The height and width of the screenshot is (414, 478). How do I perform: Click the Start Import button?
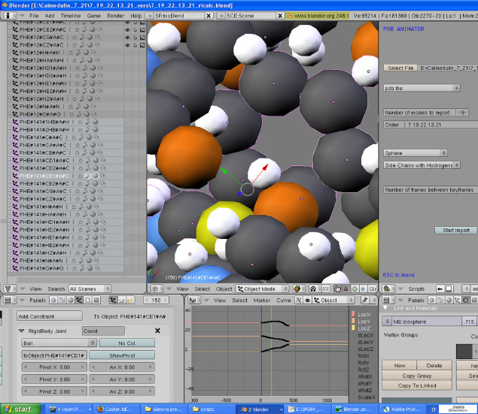tap(455, 230)
